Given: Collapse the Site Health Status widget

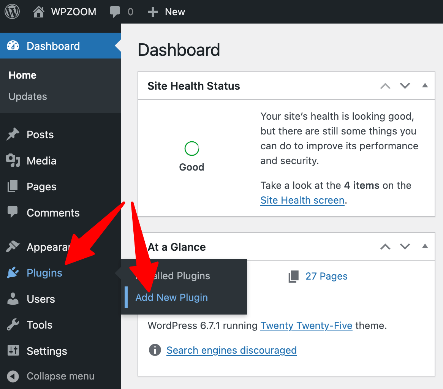Looking at the screenshot, I should (425, 85).
